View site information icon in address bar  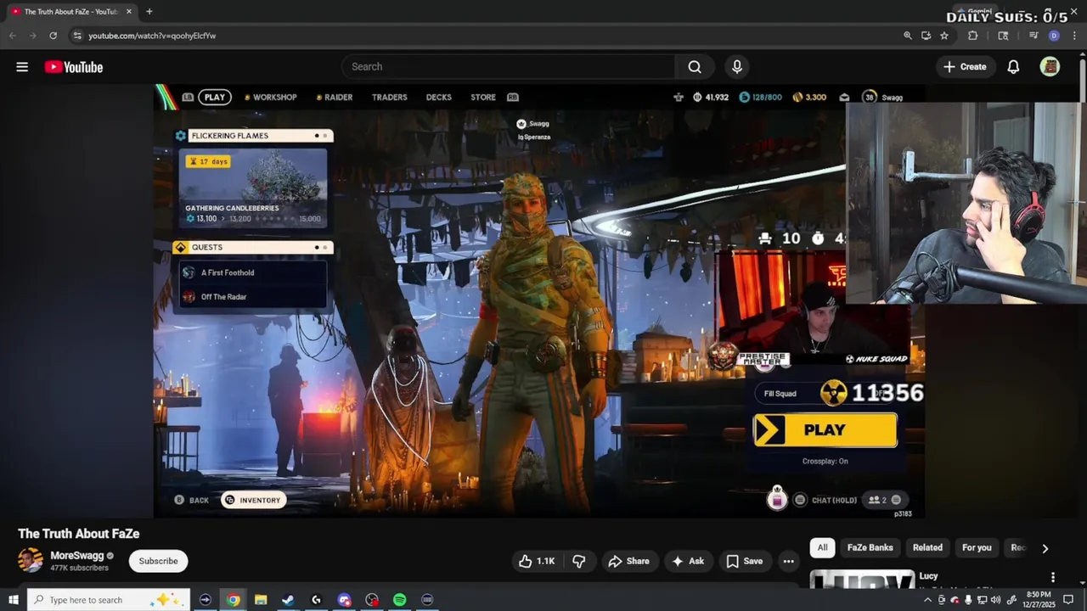77,36
